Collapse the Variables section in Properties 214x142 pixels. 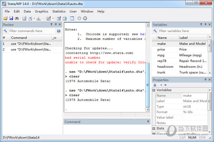click(154, 90)
